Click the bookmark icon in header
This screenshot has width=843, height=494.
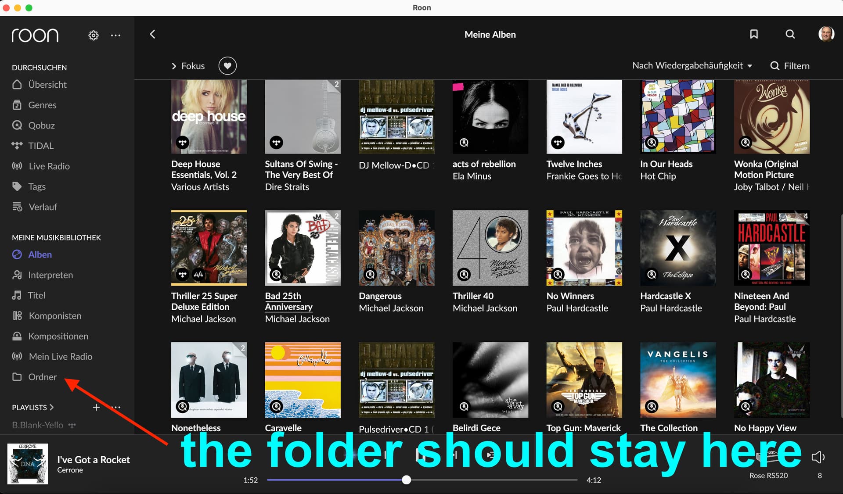point(754,34)
